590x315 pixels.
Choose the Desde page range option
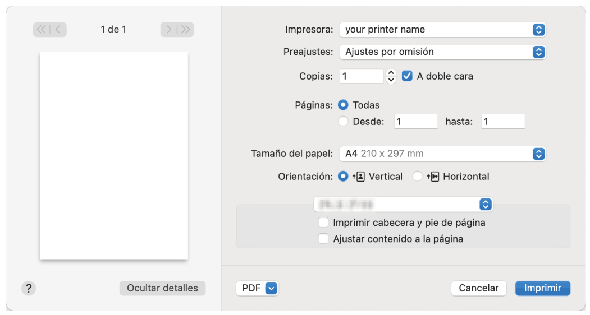coord(344,122)
